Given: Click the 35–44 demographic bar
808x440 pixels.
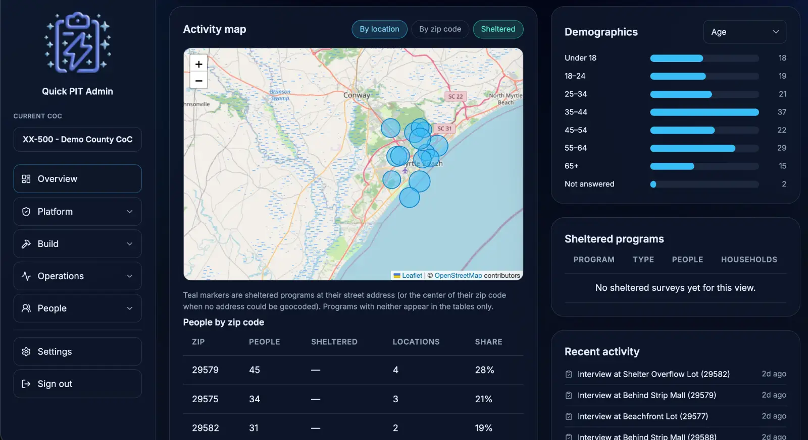Looking at the screenshot, I should [x=704, y=112].
